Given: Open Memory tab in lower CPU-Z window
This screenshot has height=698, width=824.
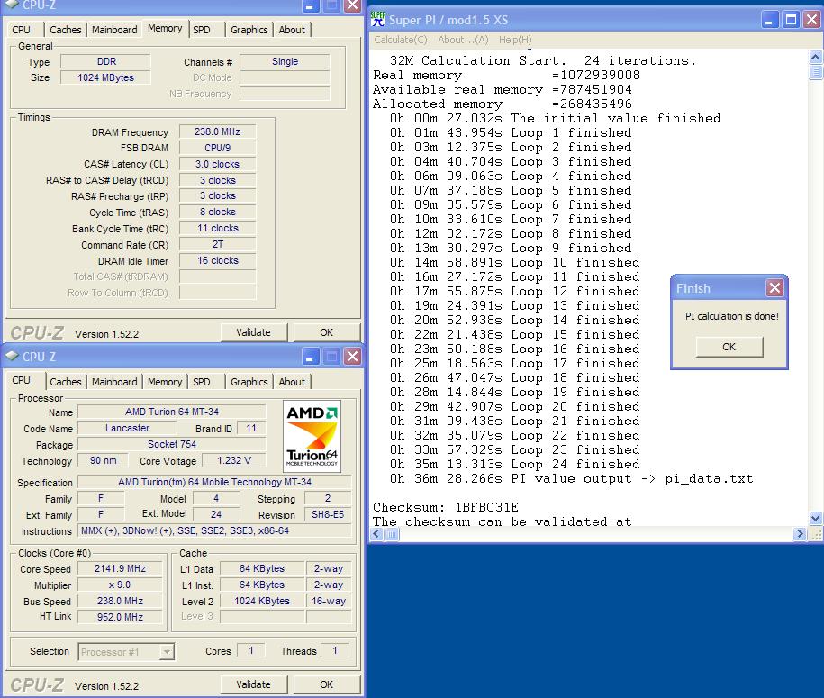Looking at the screenshot, I should 165,382.
